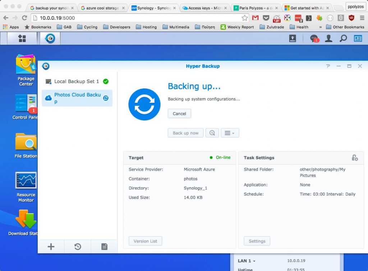The image size is (368, 271).
Task: Open the user options person icon
Action: pyautogui.click(x=328, y=38)
